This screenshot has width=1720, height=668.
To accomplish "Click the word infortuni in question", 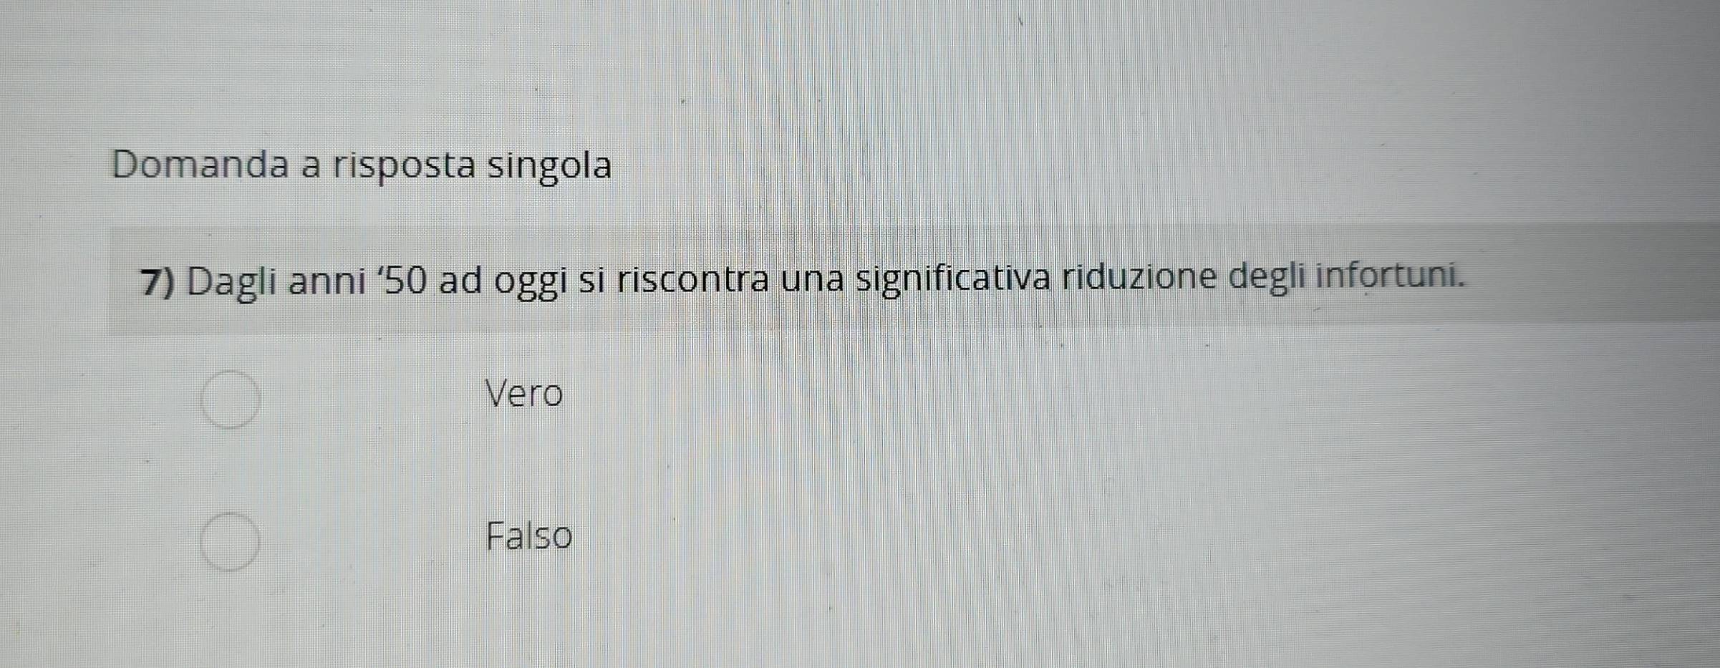I will (x=1389, y=276).
